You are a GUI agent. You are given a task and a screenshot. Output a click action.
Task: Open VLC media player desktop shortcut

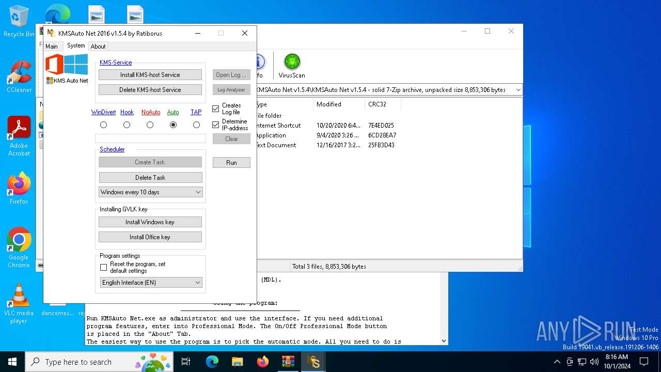click(19, 304)
